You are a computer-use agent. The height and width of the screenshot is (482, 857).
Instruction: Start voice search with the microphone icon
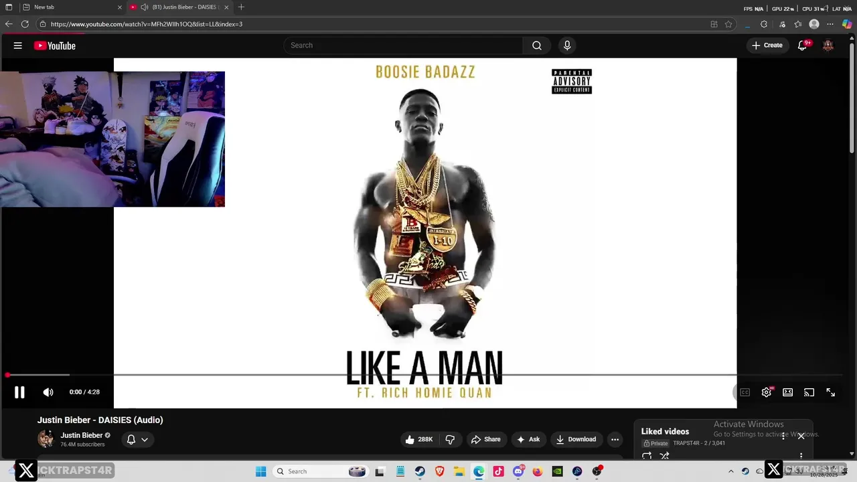click(x=567, y=46)
